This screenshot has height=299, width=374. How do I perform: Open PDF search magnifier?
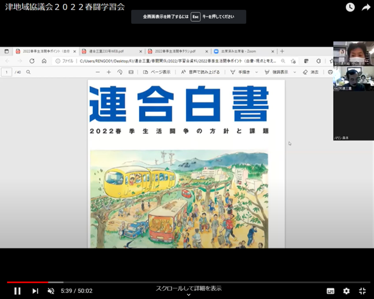(28, 72)
